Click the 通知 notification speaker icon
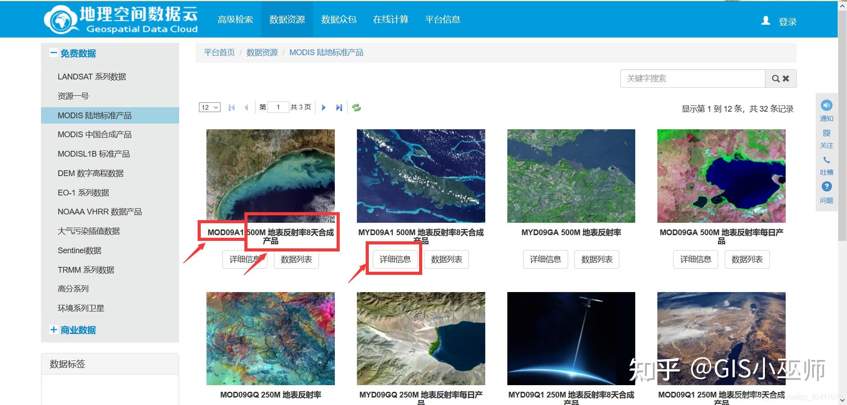The width and height of the screenshot is (847, 405). pyautogui.click(x=827, y=105)
